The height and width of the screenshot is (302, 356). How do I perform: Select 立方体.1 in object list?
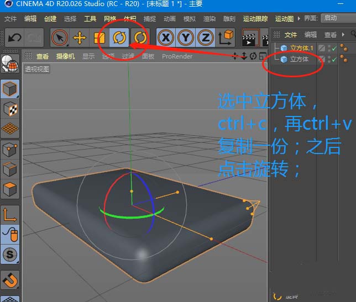(301, 48)
